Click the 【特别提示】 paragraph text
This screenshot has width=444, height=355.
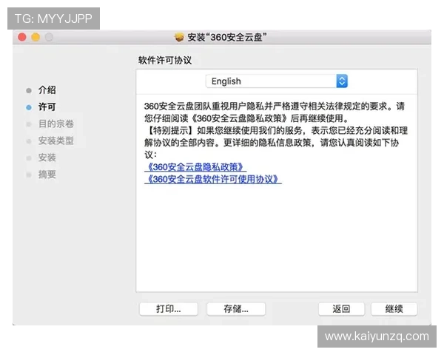276,143
